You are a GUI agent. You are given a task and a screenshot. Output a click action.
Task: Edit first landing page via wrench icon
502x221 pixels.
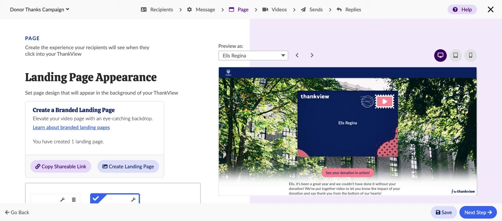[63, 200]
